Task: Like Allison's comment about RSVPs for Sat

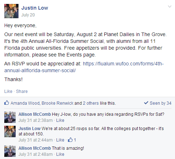Action: click(60, 120)
